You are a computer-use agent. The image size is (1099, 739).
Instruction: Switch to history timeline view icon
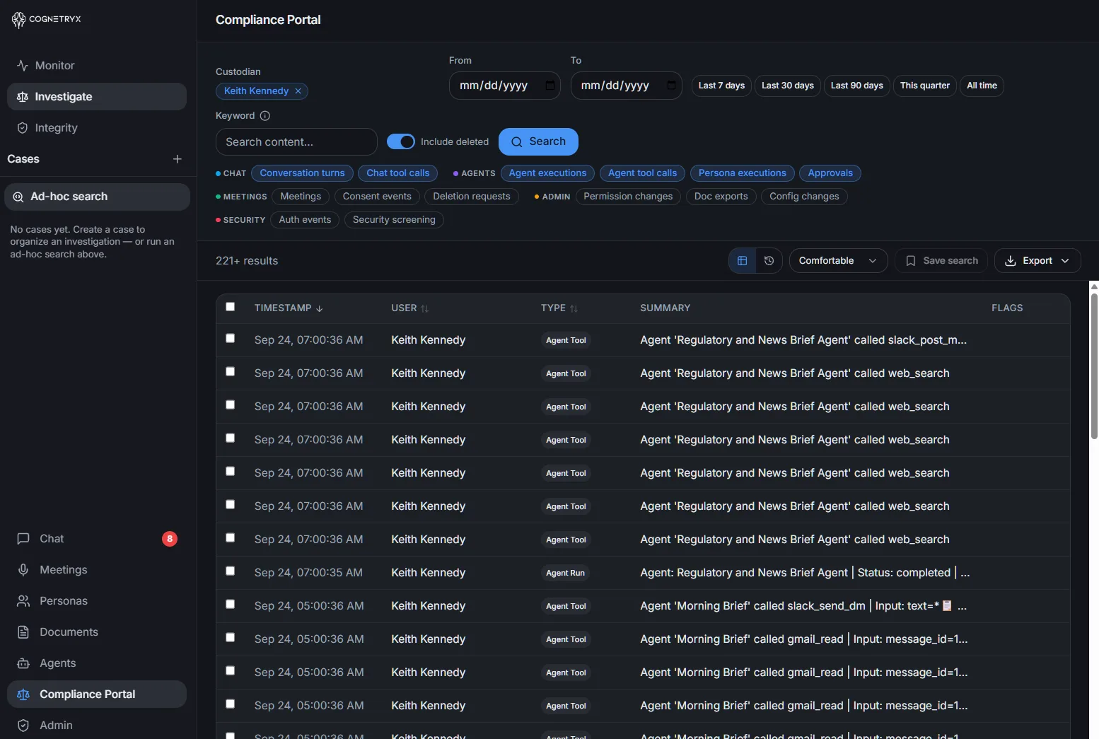[769, 261]
